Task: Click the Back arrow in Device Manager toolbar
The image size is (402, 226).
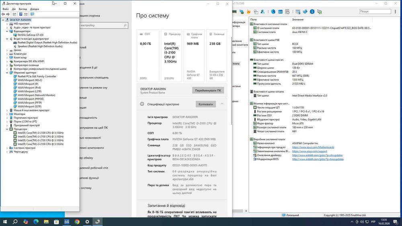Action: [x=3, y=14]
